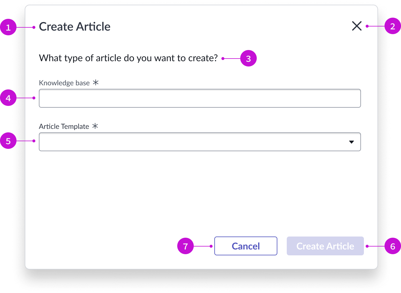Click callout marker number 6

point(393,246)
